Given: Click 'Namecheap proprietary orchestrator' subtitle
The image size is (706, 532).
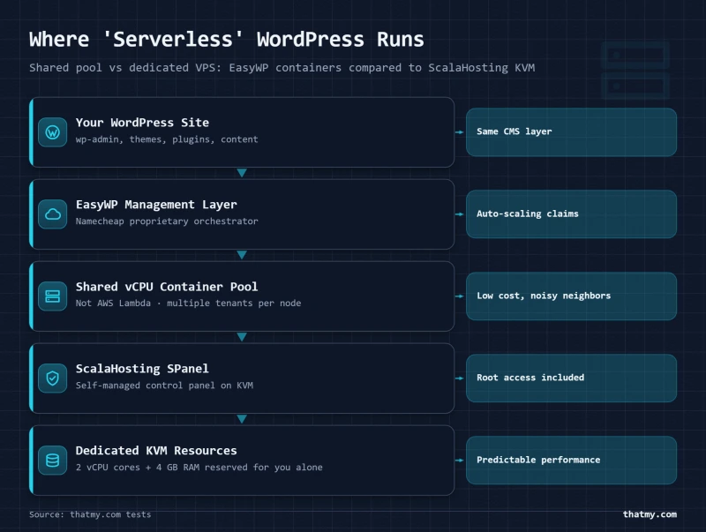Looking at the screenshot, I should [x=167, y=221].
